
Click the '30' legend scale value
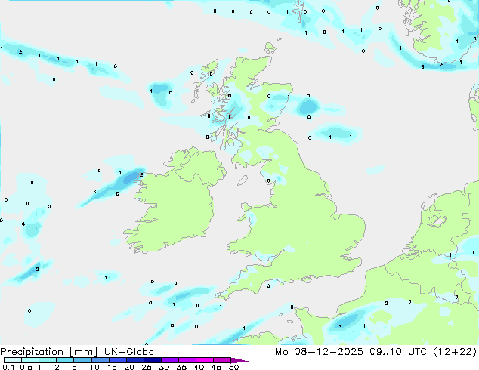[164, 367]
